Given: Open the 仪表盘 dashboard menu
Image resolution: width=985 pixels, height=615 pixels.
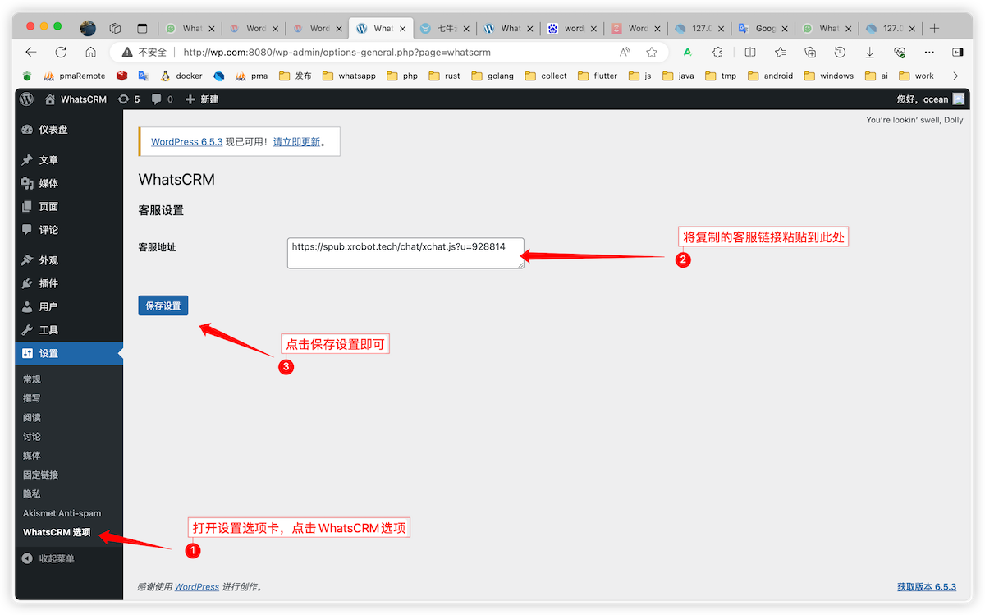Looking at the screenshot, I should [69, 130].
